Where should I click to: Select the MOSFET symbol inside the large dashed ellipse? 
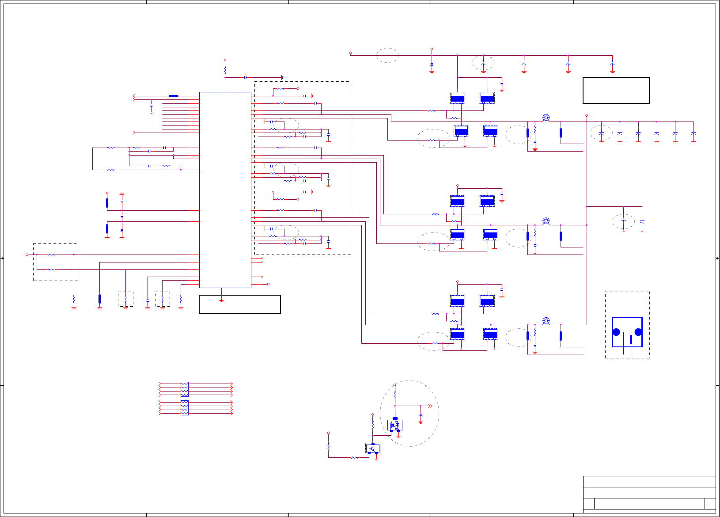(x=395, y=425)
